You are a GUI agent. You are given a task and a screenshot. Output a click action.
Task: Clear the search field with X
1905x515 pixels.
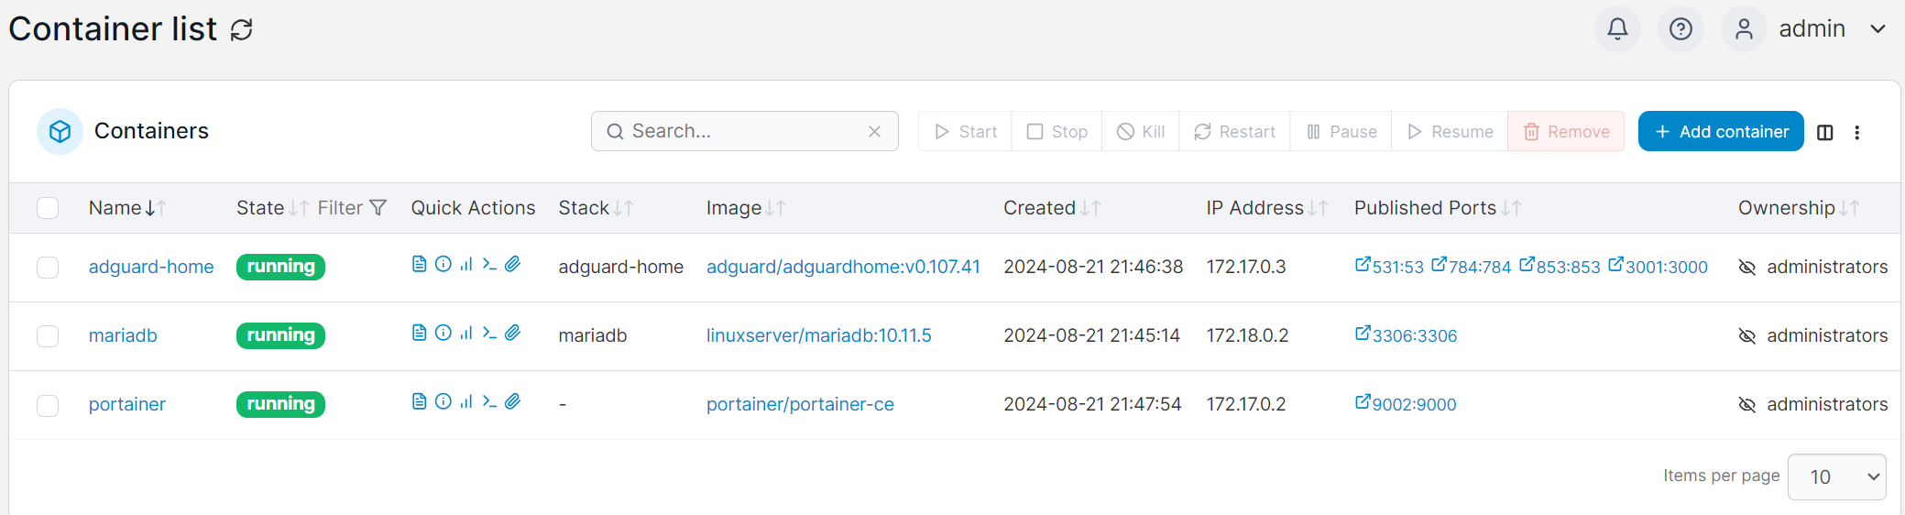coord(874,131)
